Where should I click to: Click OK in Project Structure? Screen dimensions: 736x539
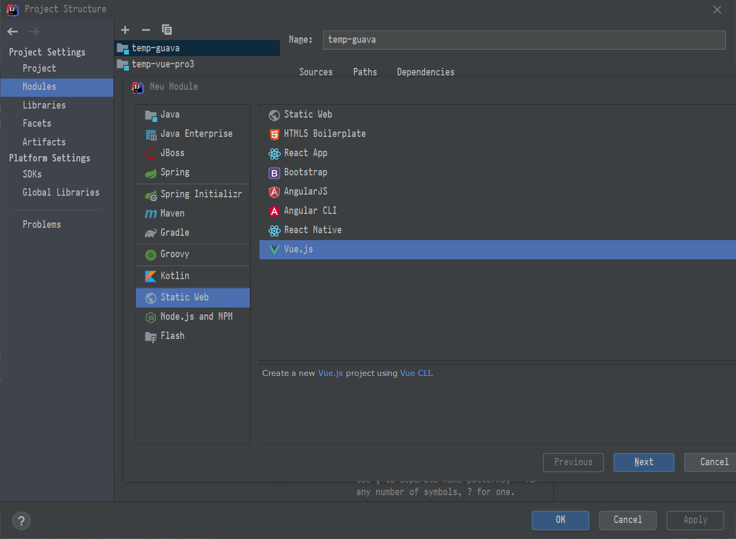(560, 520)
